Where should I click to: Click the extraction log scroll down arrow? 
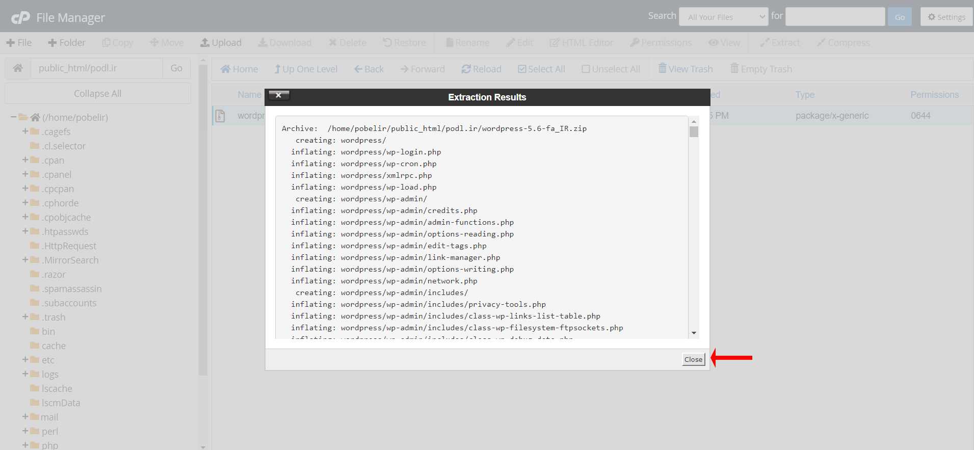point(694,333)
